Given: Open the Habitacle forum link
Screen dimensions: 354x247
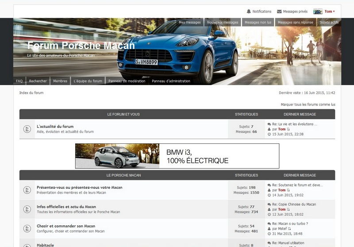Looking at the screenshot, I should [x=46, y=245].
